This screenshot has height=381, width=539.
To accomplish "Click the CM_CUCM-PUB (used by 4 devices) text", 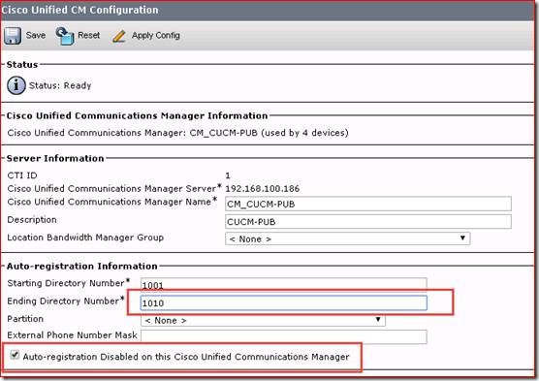I will 269,133.
